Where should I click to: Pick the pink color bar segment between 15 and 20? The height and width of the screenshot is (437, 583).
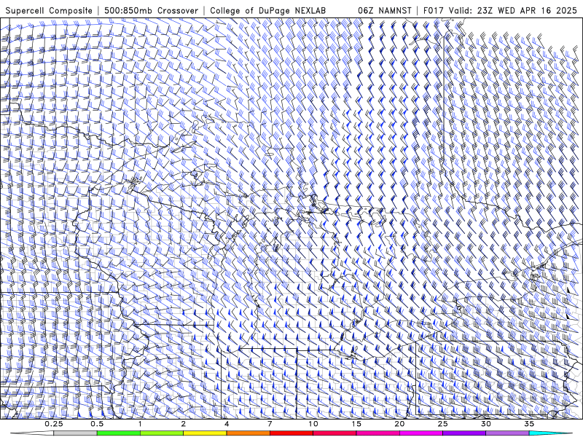pyautogui.click(x=377, y=433)
